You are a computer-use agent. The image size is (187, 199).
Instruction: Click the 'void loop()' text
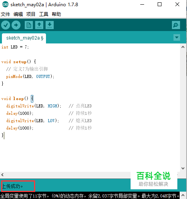(x=15, y=99)
